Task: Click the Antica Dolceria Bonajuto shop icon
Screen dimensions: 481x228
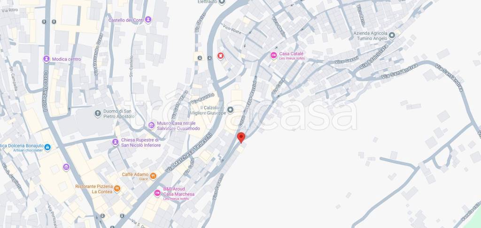Action: point(47,147)
